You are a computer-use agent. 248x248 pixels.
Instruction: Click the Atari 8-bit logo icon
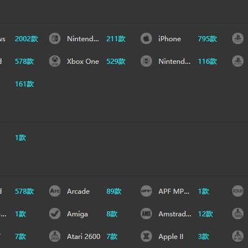(x=238, y=236)
